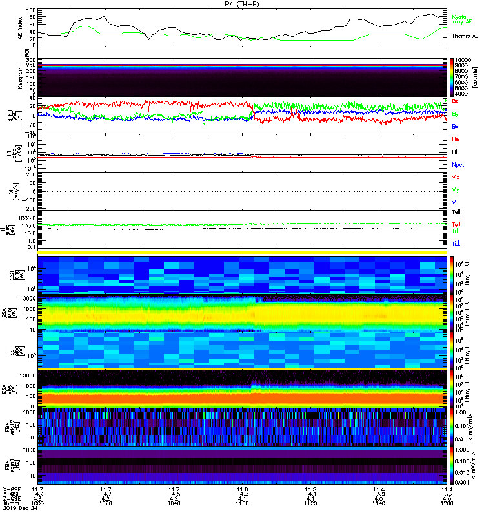Select the red Ne density legend label
The image size is (484, 517).
coord(456,139)
